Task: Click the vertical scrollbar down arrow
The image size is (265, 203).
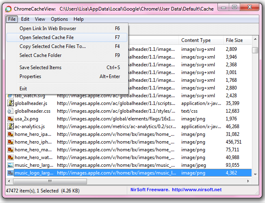Action: (x=255, y=174)
